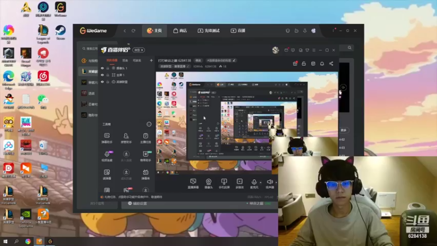Click the unlock padlock icon above the preview
The height and width of the screenshot is (246, 437).
(304, 63)
